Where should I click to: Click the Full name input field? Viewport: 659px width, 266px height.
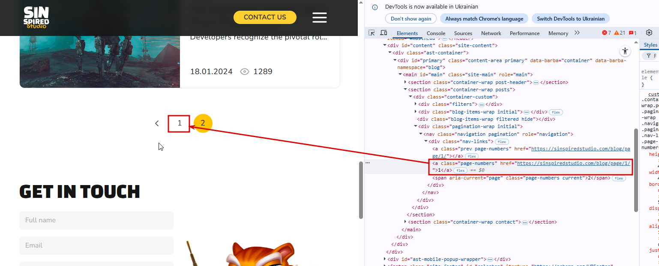tap(96, 220)
